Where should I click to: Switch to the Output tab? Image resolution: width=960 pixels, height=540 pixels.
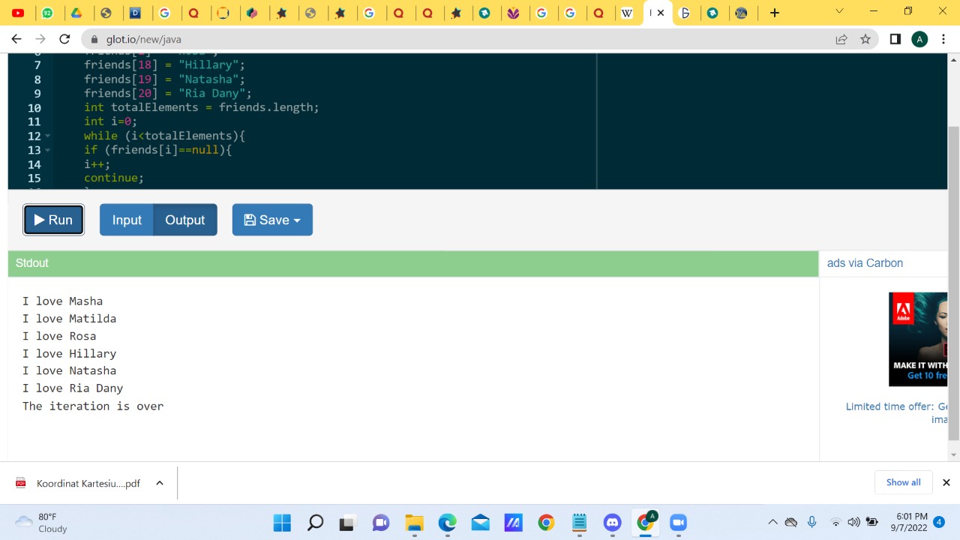(x=184, y=220)
